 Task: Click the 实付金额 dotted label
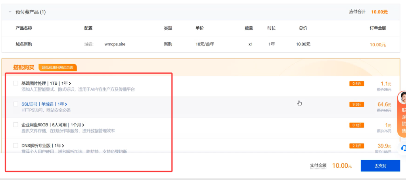pyautogui.click(x=318, y=166)
